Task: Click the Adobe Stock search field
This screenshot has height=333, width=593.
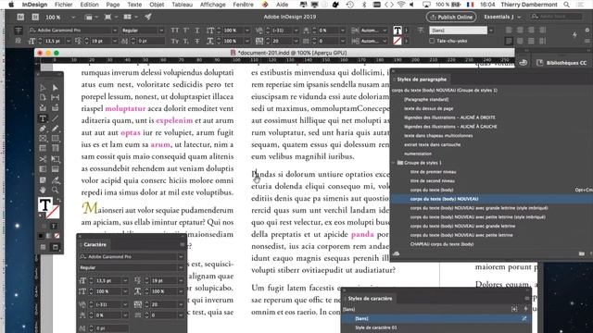Action: pos(556,17)
